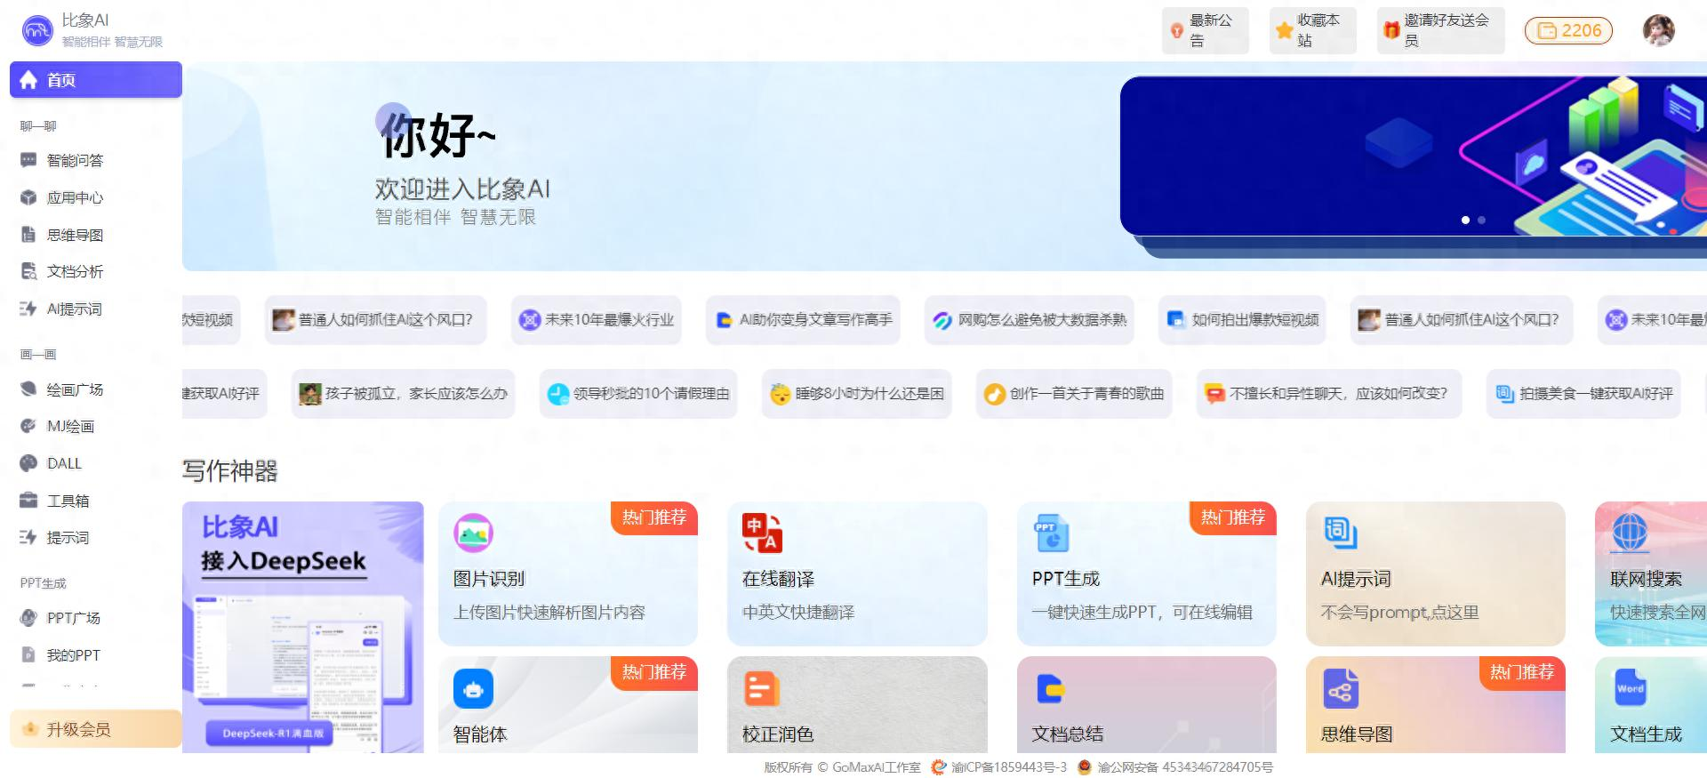This screenshot has height=778, width=1707.
Task: Click the 渝公网安备 footer link
Action: point(1185,767)
